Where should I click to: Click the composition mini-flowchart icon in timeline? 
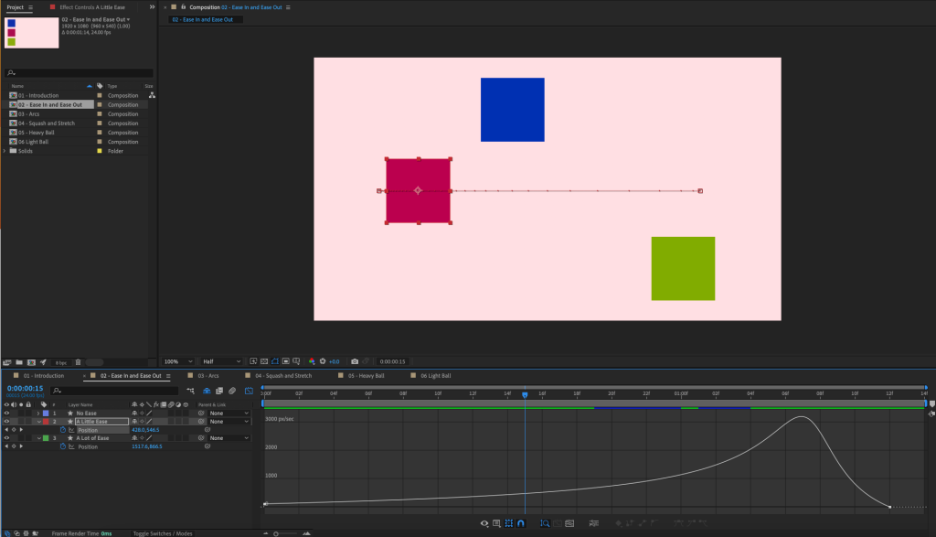click(190, 391)
